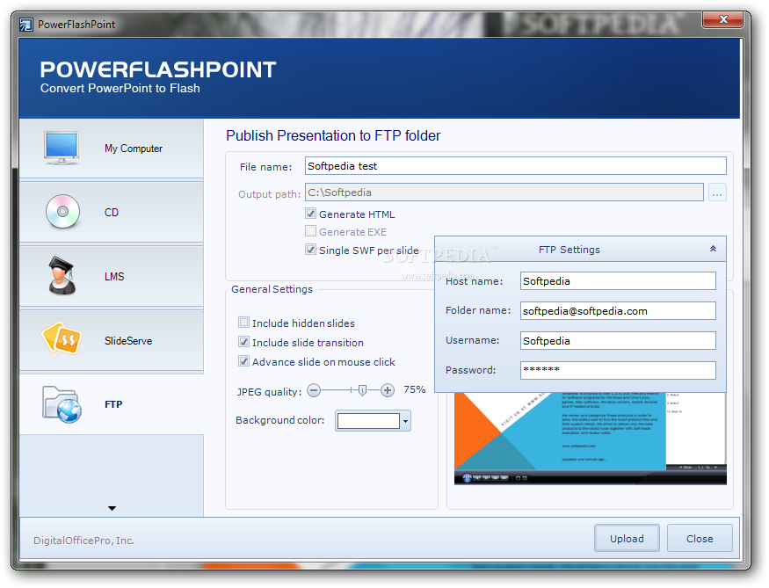The height and width of the screenshot is (588, 769).
Task: Click the FTP folder globe icon
Action: click(62, 404)
